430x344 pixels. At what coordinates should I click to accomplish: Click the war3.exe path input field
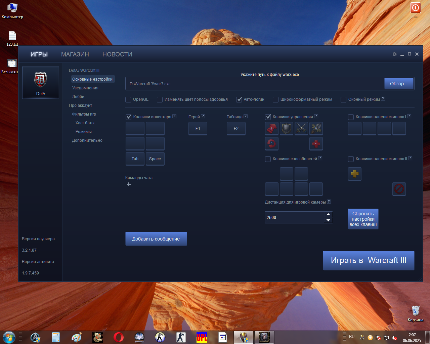coord(255,84)
